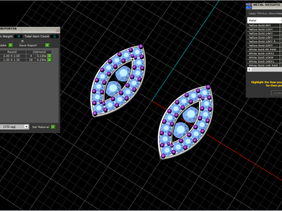Collapse the Gem Reporter summary handle
This screenshot has height=211, width=282.
[x=22, y=41]
